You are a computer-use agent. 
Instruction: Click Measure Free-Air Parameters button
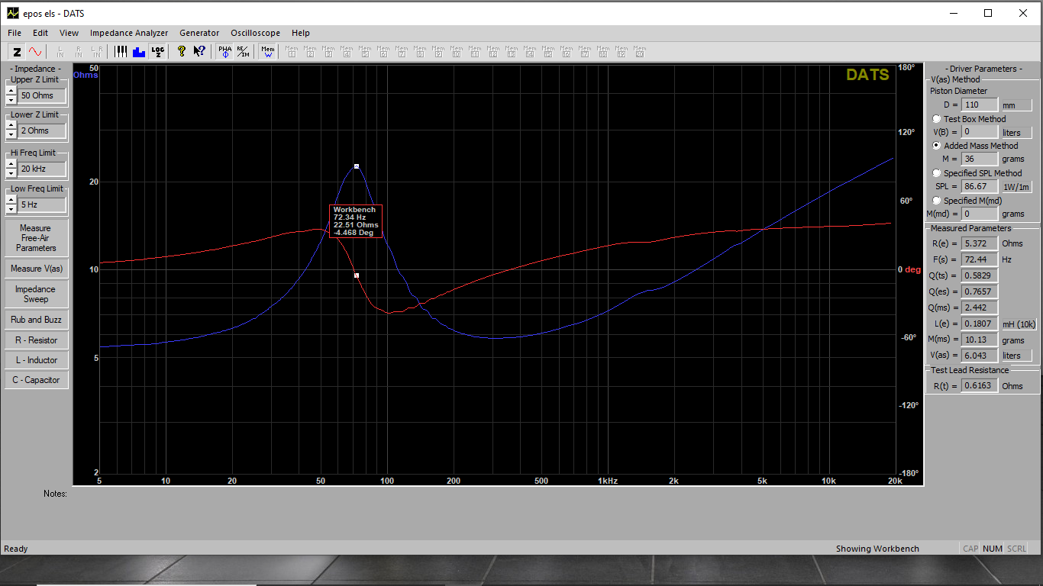point(36,238)
